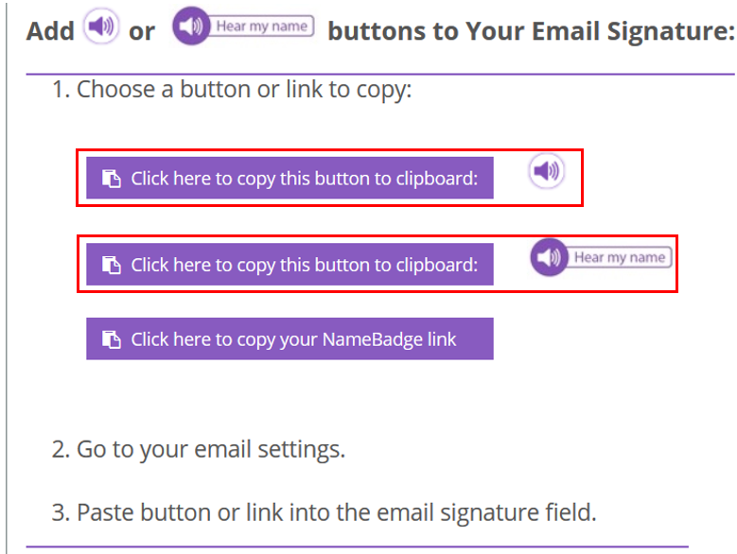This screenshot has width=737, height=554.
Task: Click the word "Add" in the heading
Action: coord(51,31)
